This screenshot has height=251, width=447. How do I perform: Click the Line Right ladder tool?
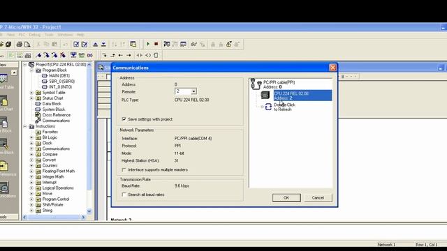(x=129, y=55)
